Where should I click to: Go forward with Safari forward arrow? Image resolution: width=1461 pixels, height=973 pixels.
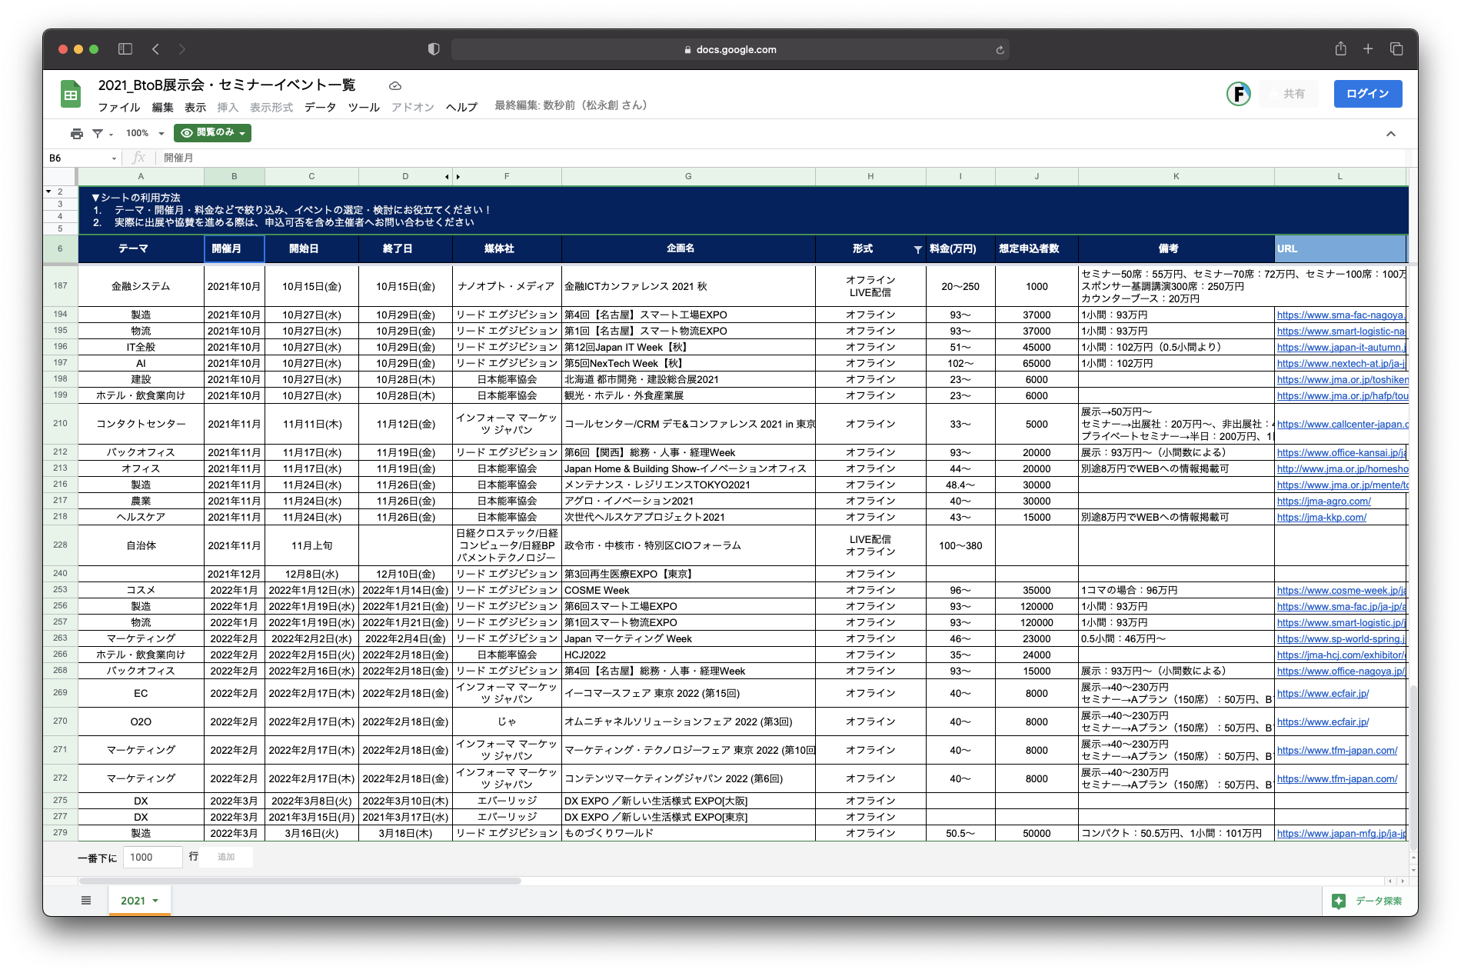coord(182,49)
